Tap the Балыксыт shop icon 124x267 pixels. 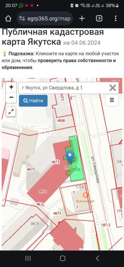point(85,195)
